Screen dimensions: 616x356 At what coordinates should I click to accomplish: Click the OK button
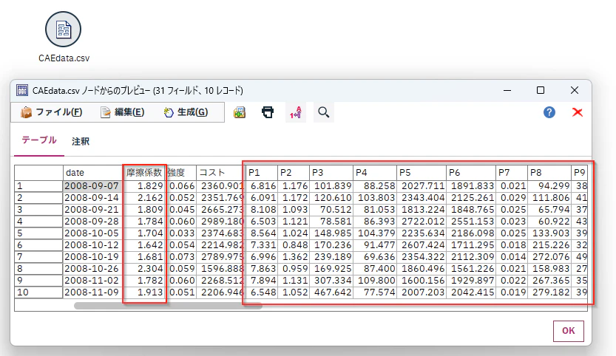568,331
